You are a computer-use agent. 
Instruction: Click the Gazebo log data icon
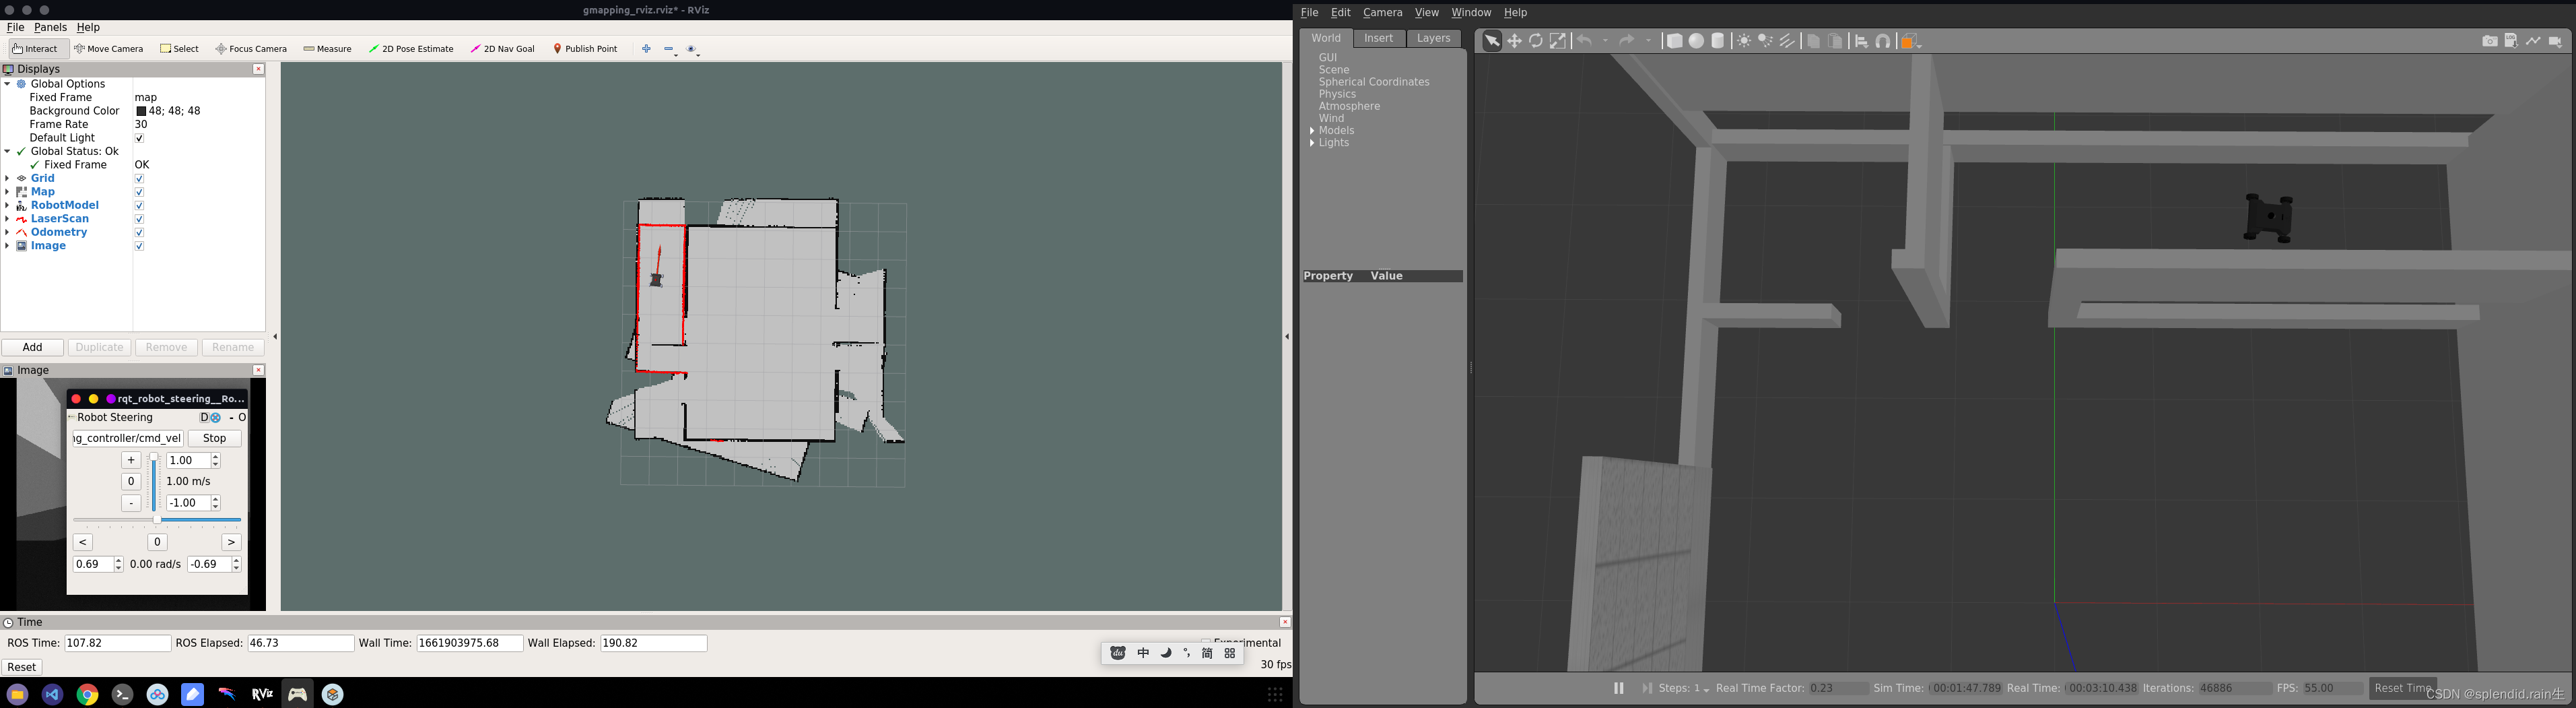[2511, 41]
